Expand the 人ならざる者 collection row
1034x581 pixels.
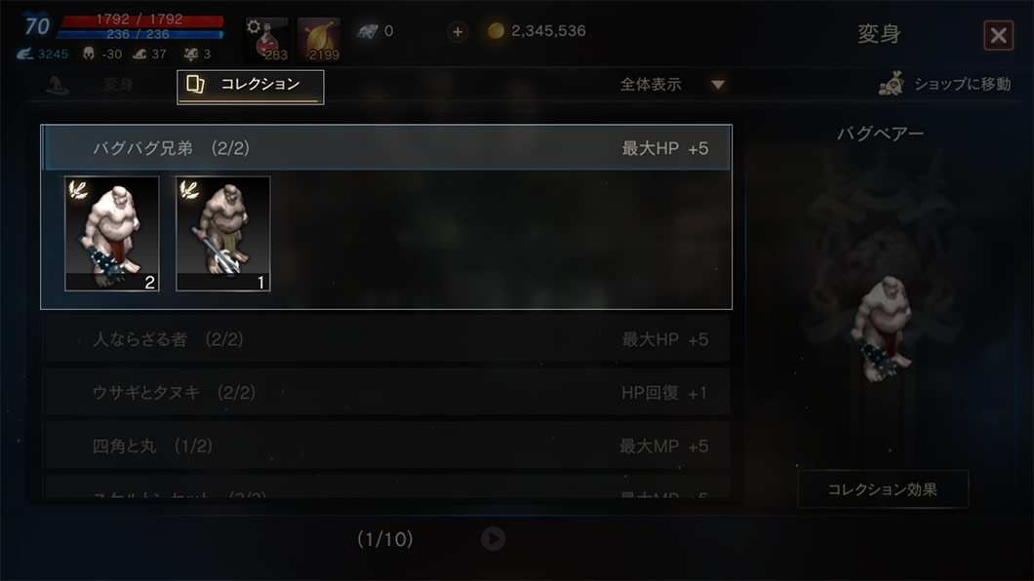pyautogui.click(x=386, y=339)
